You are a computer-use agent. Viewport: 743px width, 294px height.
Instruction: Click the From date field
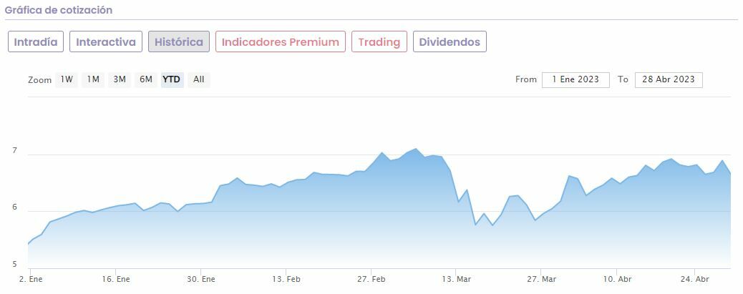(x=576, y=79)
